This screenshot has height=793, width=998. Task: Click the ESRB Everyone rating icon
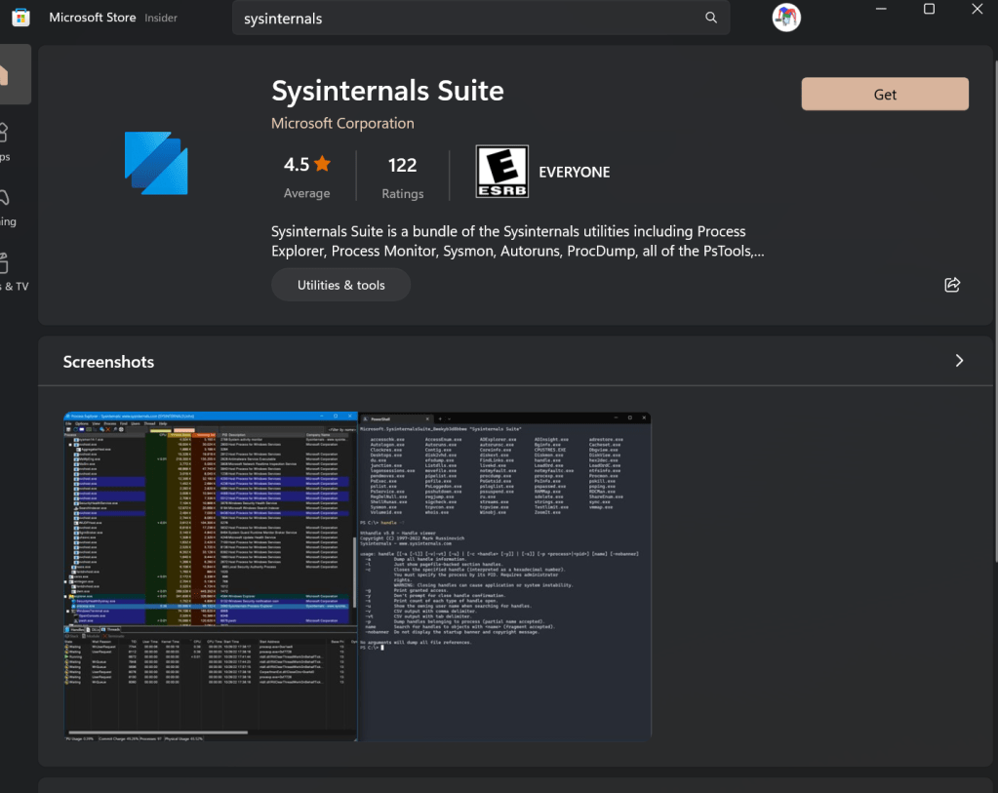tap(501, 172)
